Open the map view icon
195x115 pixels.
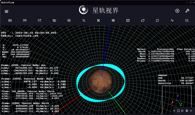[128, 20]
